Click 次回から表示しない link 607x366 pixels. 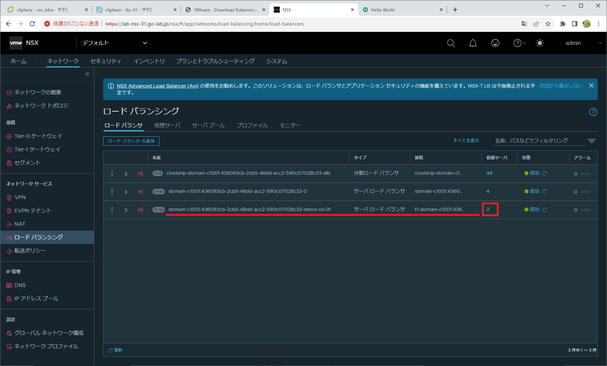point(561,86)
